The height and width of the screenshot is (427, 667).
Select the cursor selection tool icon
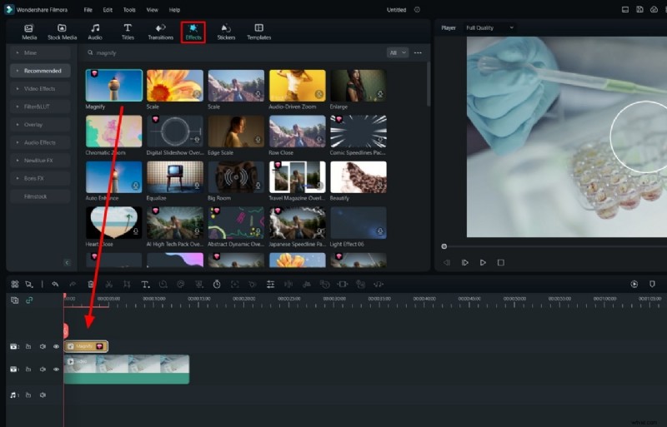[29, 284]
